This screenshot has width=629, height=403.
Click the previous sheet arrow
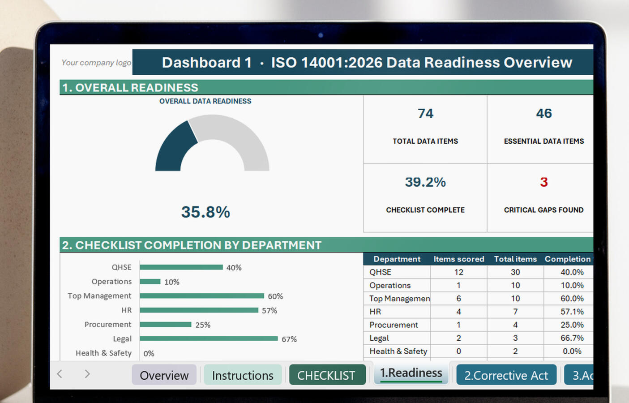60,374
